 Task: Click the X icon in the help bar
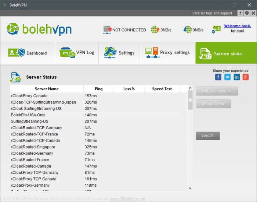point(253,13)
